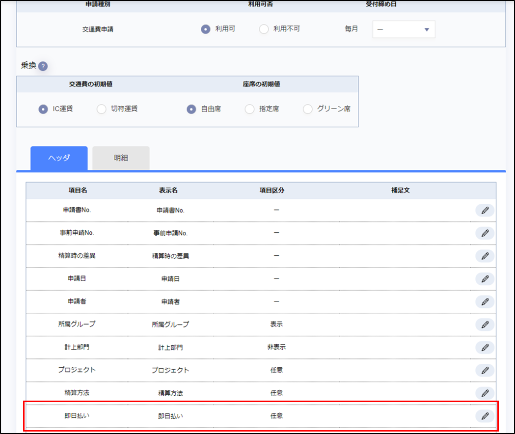Click pencil icon in 申請者 row

coord(485,301)
